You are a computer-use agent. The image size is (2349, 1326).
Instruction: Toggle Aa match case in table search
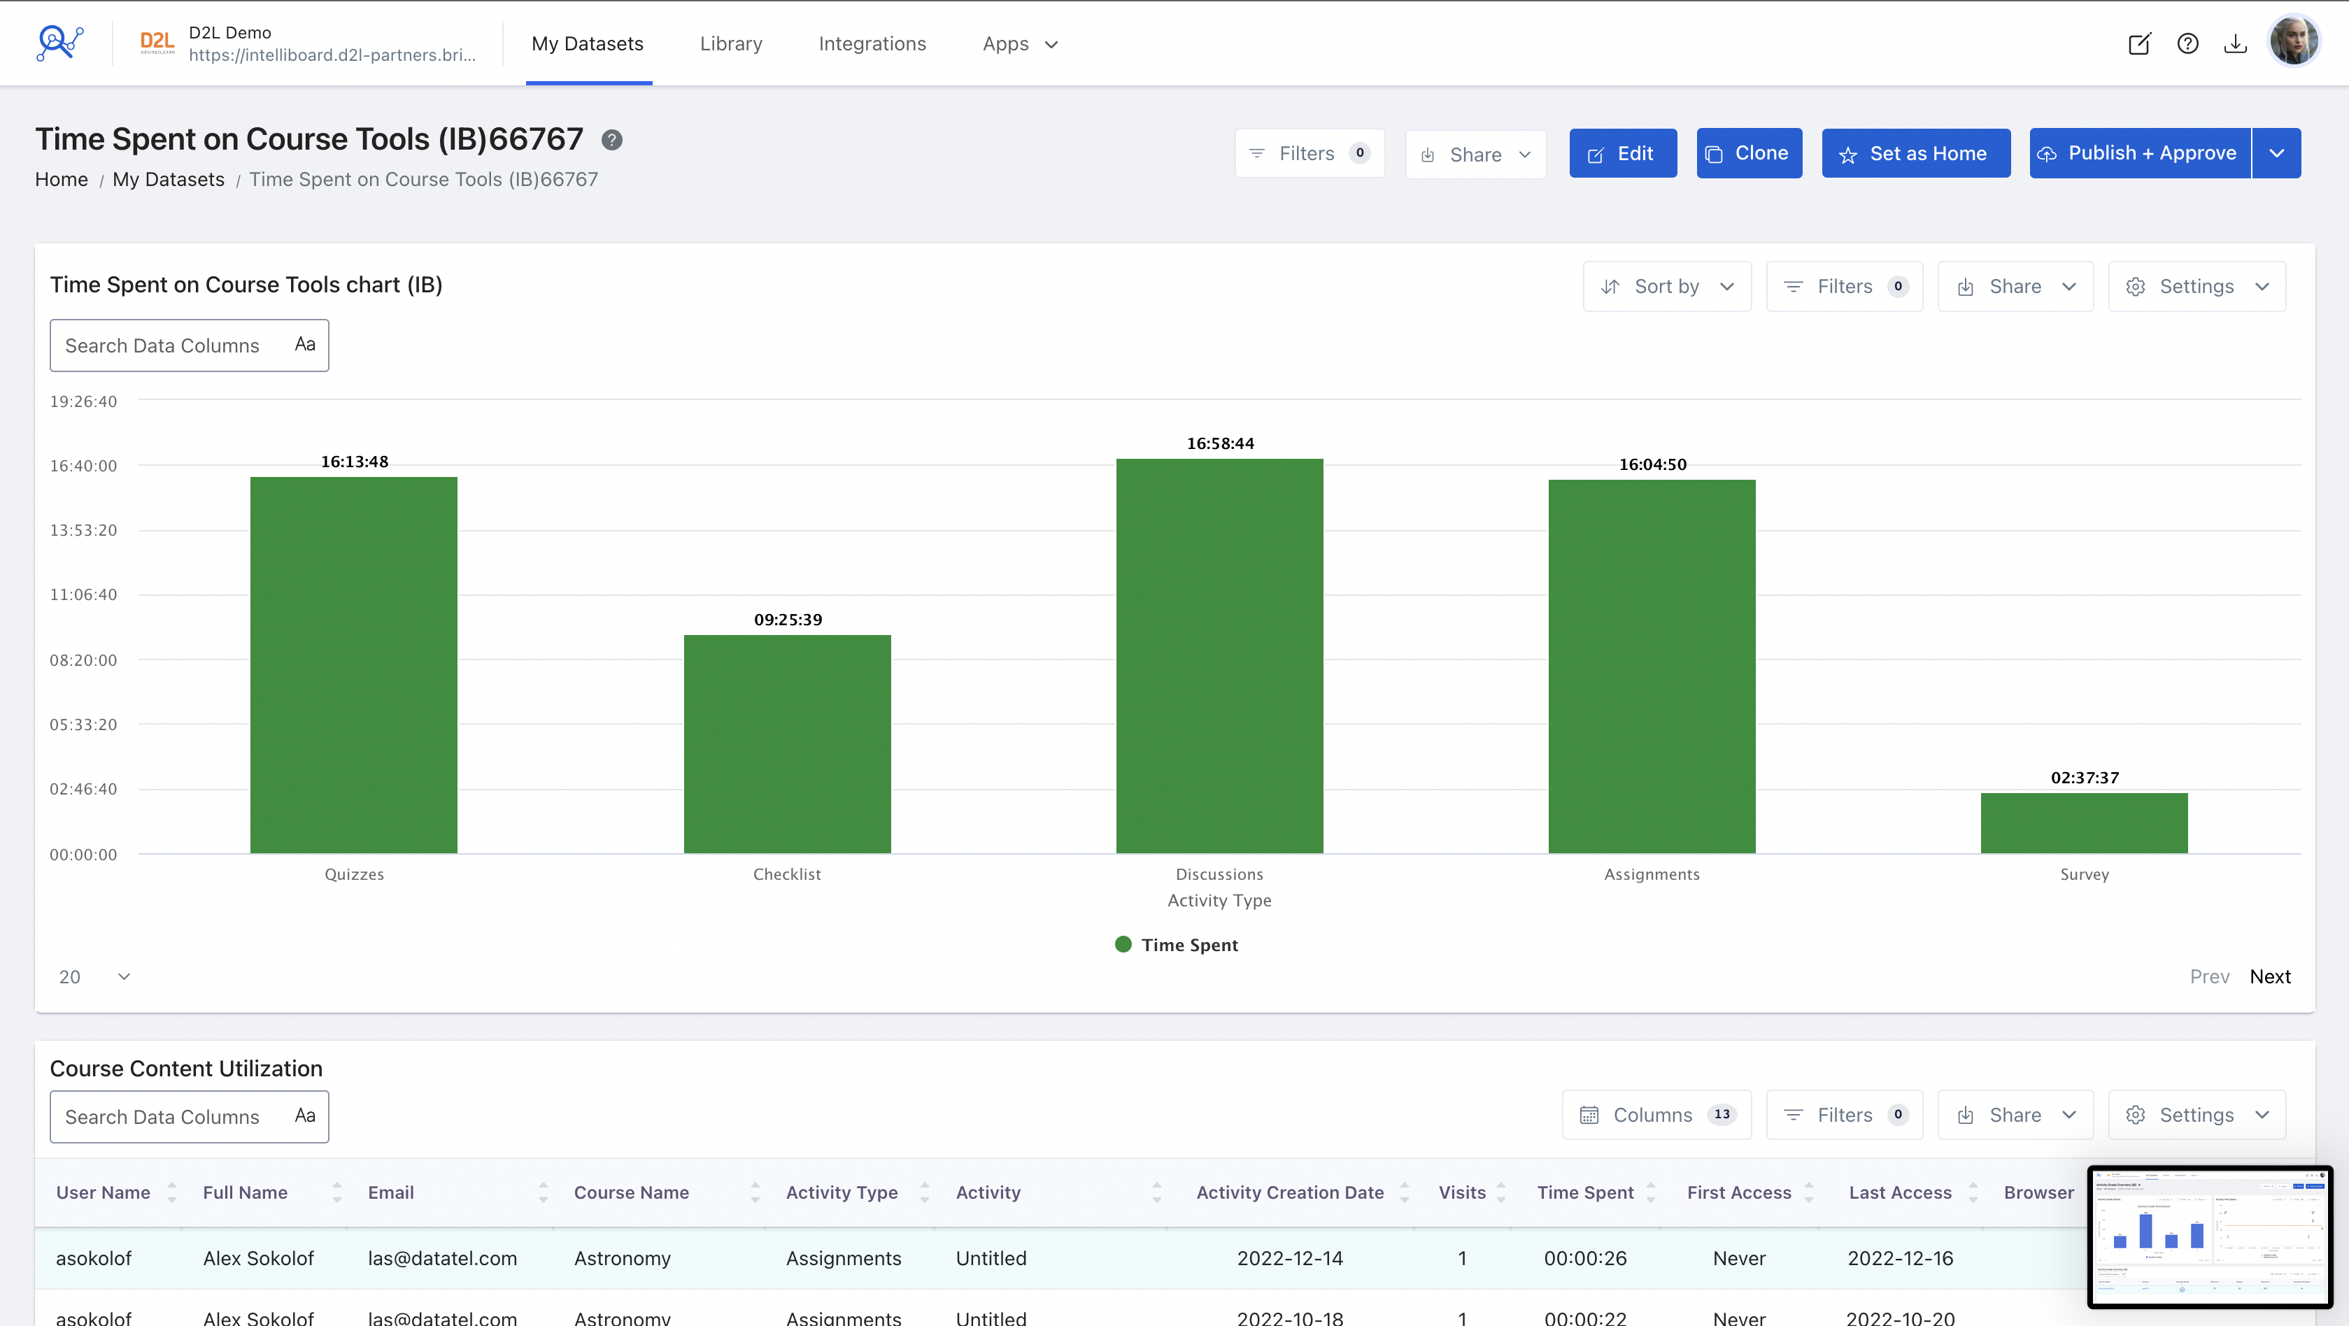point(304,1116)
